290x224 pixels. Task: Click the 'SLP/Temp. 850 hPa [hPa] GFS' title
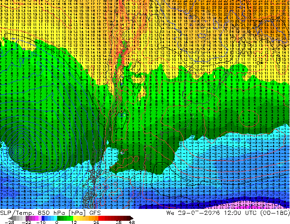tap(50, 213)
